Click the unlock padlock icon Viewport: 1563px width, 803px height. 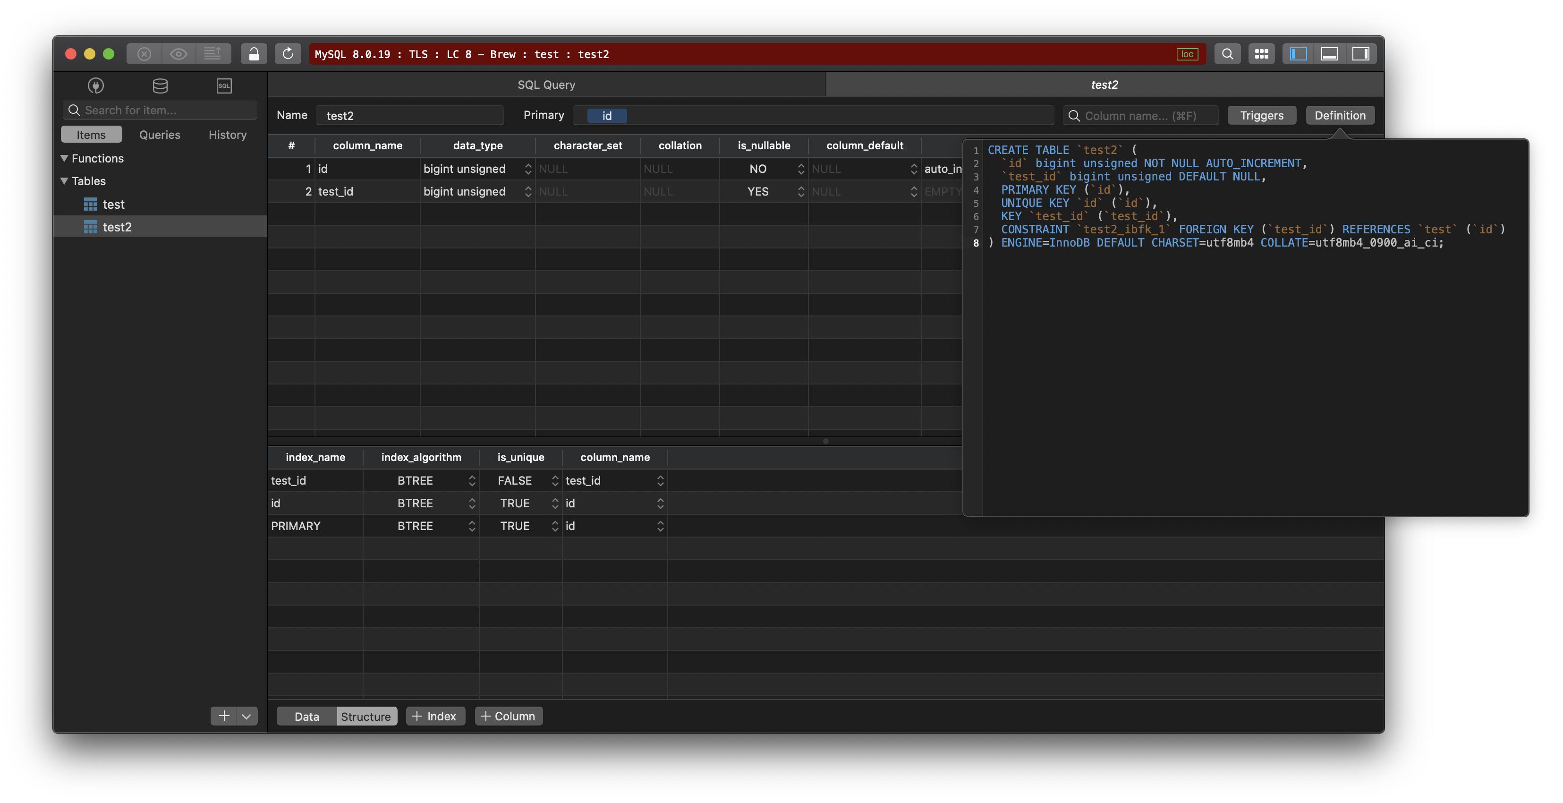click(254, 53)
